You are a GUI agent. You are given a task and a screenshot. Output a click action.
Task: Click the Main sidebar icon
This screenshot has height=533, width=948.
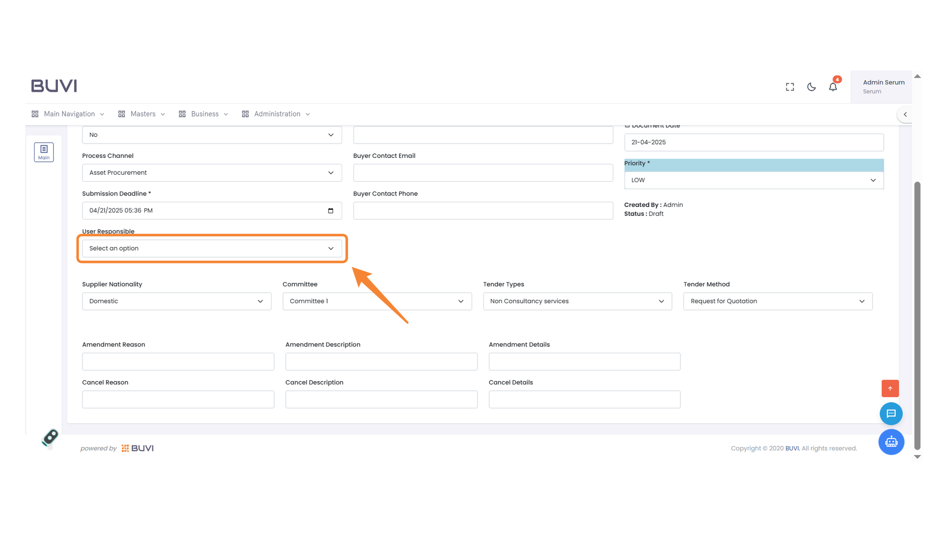(44, 152)
